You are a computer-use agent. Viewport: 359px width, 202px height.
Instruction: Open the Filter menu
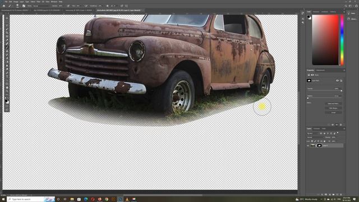39,2
